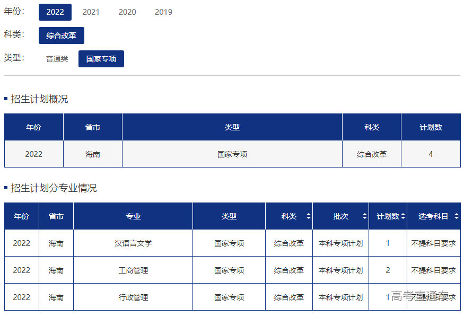Click 本科专项计划 in the 汉语言文学 row
This screenshot has height=317, width=464.
pyautogui.click(x=340, y=243)
